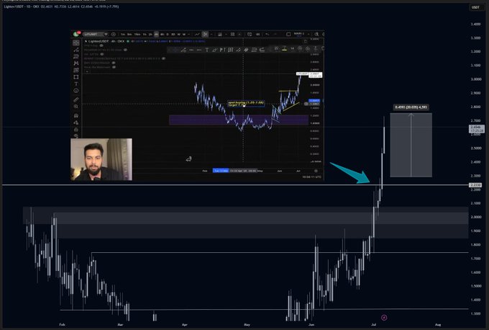
Task: Toggle visibility eye of third indicator in legend
Action: 102,54
